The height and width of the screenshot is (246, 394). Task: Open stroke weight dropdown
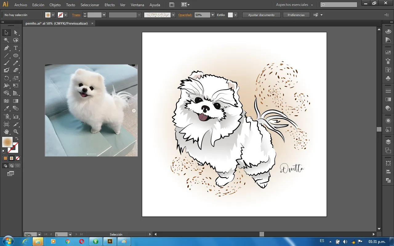(x=104, y=15)
